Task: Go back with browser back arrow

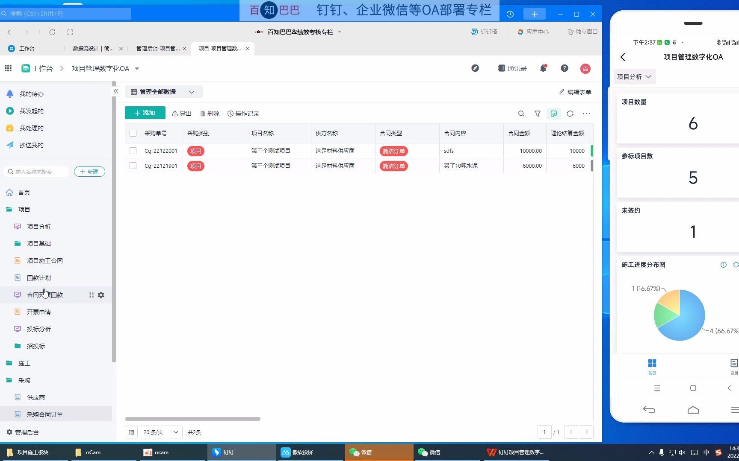Action: pyautogui.click(x=9, y=32)
